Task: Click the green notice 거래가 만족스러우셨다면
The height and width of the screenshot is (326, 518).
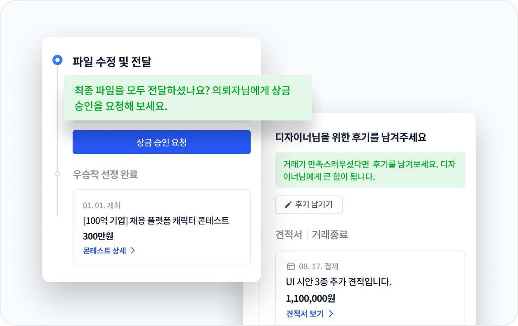Action: coord(370,170)
